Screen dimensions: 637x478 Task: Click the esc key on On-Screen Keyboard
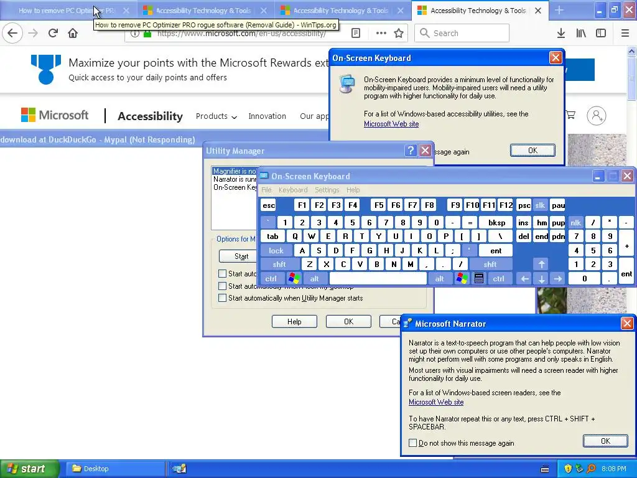(269, 205)
